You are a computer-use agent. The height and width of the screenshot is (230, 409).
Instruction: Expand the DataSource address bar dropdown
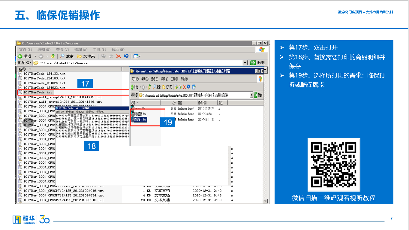245,63
